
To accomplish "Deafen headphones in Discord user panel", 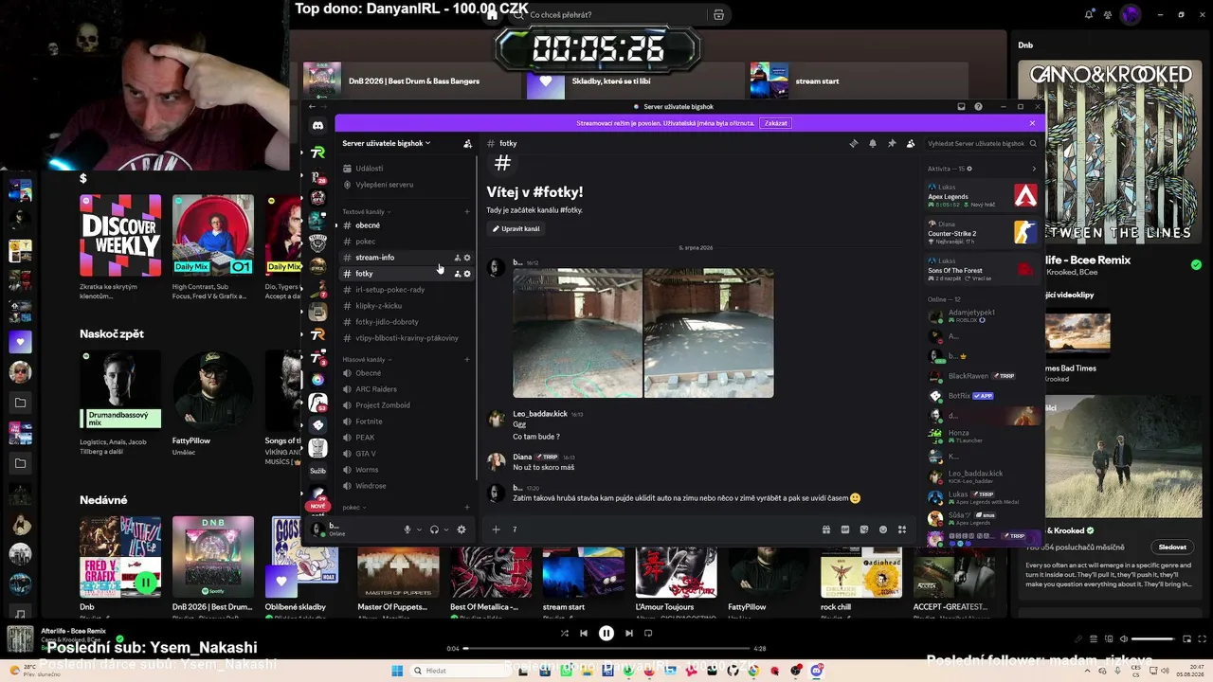I will coord(434,529).
